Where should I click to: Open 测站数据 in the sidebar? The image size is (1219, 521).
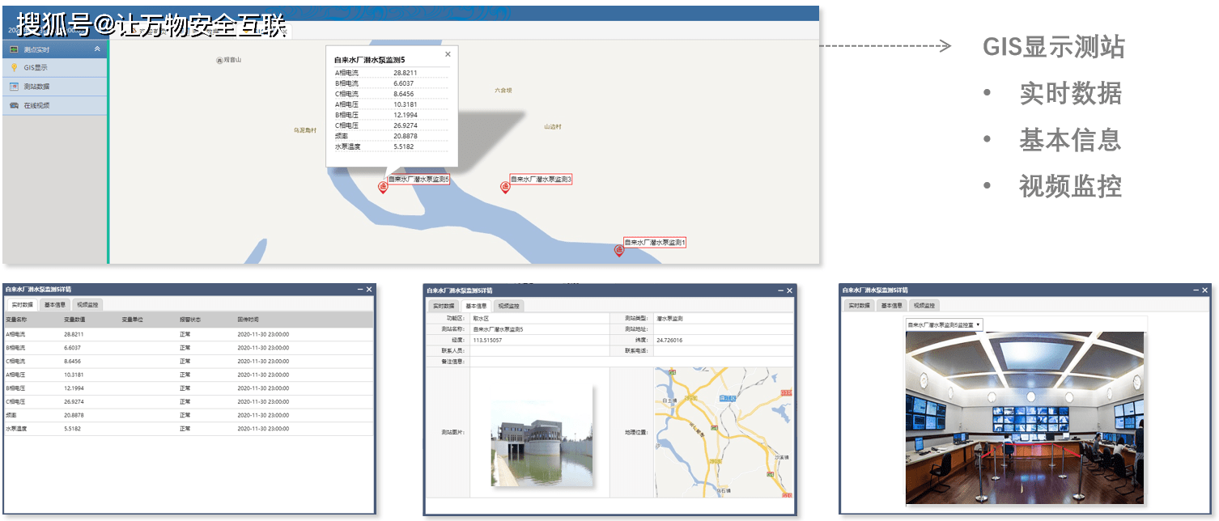tap(54, 87)
